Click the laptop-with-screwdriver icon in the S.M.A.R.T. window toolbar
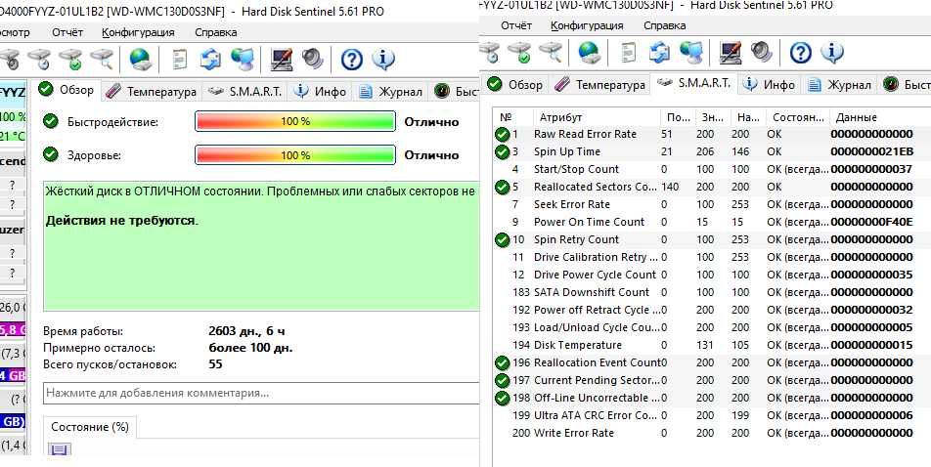Screen dimensions: 931x467 (x=731, y=52)
